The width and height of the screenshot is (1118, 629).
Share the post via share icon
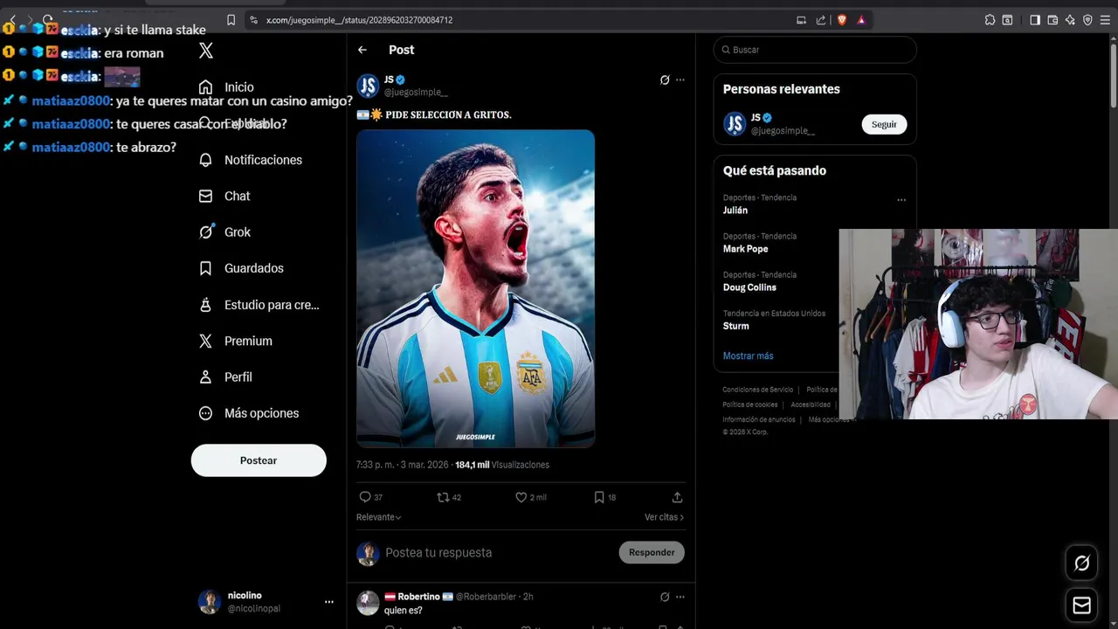677,497
